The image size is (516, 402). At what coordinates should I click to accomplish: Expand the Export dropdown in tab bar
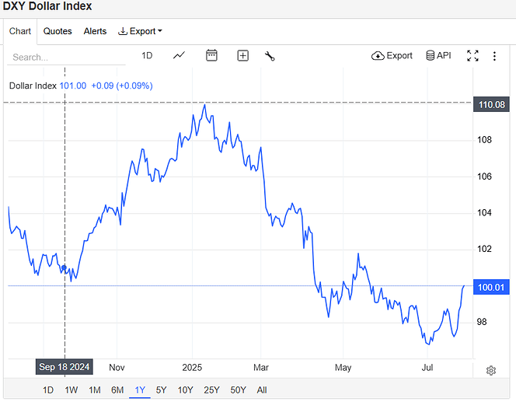point(140,31)
